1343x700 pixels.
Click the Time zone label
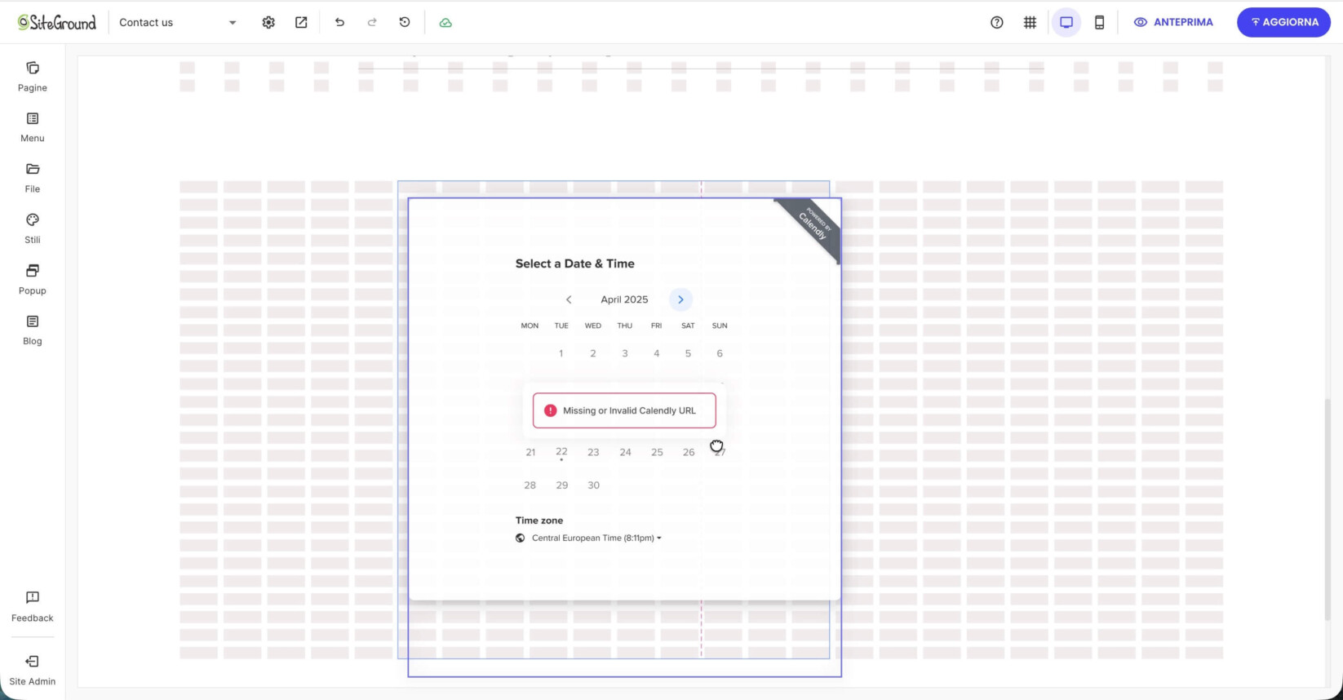tap(539, 521)
